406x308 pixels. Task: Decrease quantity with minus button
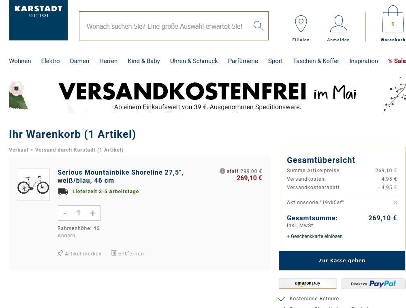click(65, 213)
